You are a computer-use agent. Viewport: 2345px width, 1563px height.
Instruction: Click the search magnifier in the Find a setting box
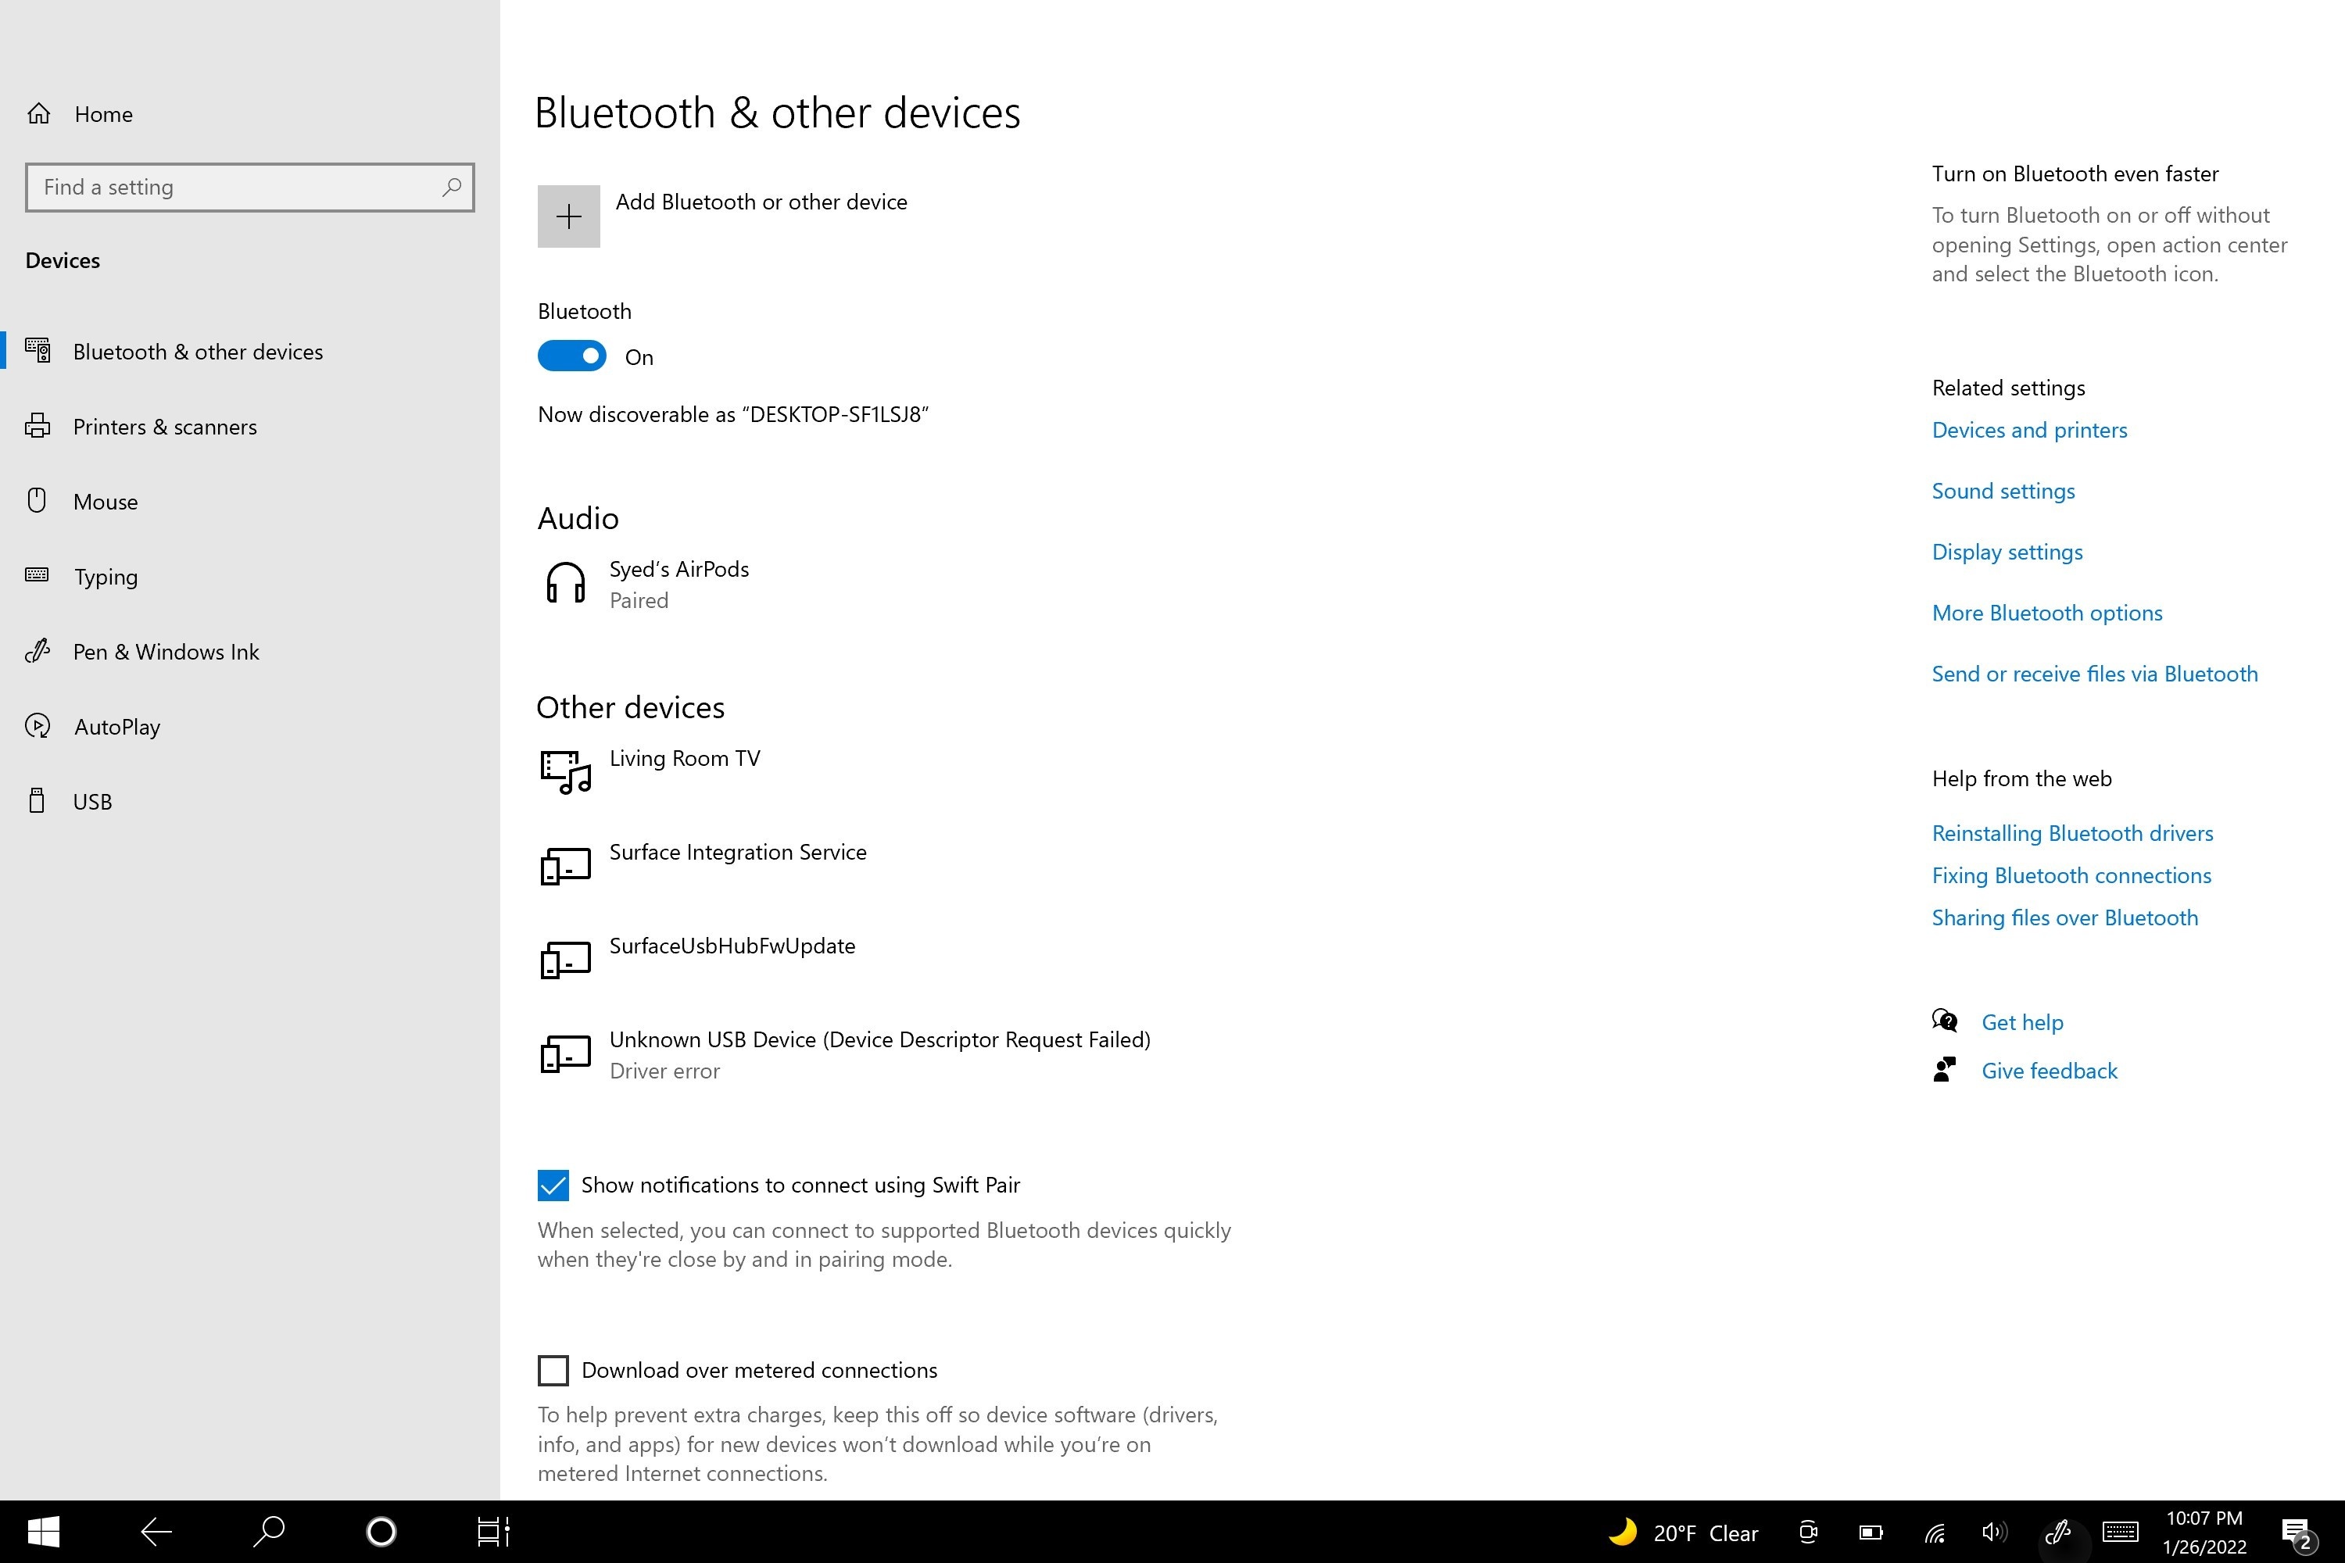(452, 187)
